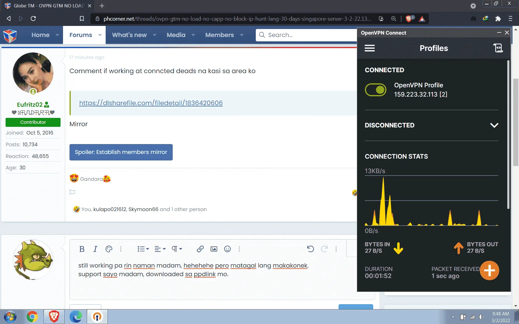Open more insert options after emoji
This screenshot has width=519, height=324.
239,249
